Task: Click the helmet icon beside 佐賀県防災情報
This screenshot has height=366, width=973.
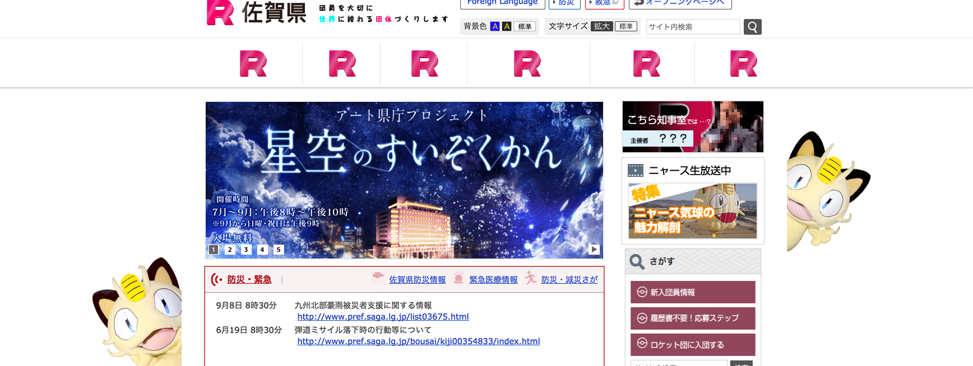Action: (x=378, y=277)
